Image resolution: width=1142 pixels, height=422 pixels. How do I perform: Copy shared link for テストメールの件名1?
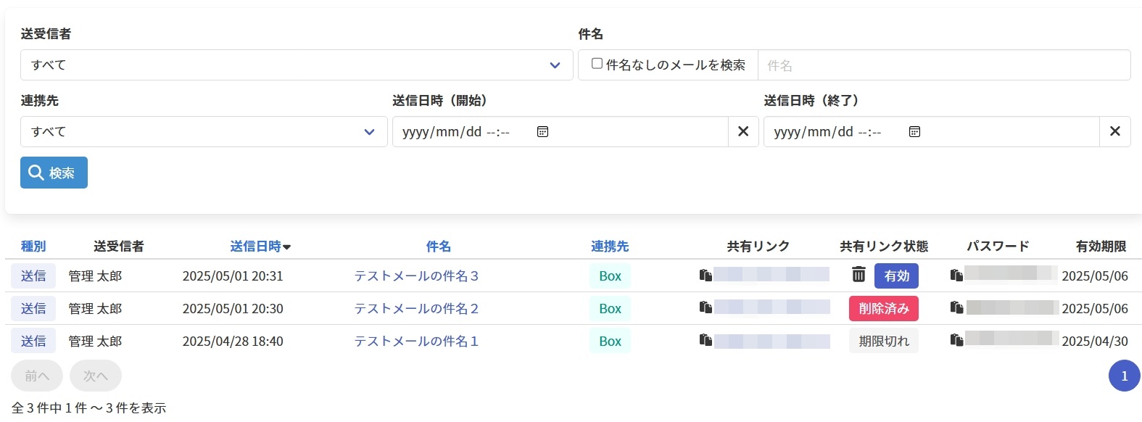coord(706,340)
